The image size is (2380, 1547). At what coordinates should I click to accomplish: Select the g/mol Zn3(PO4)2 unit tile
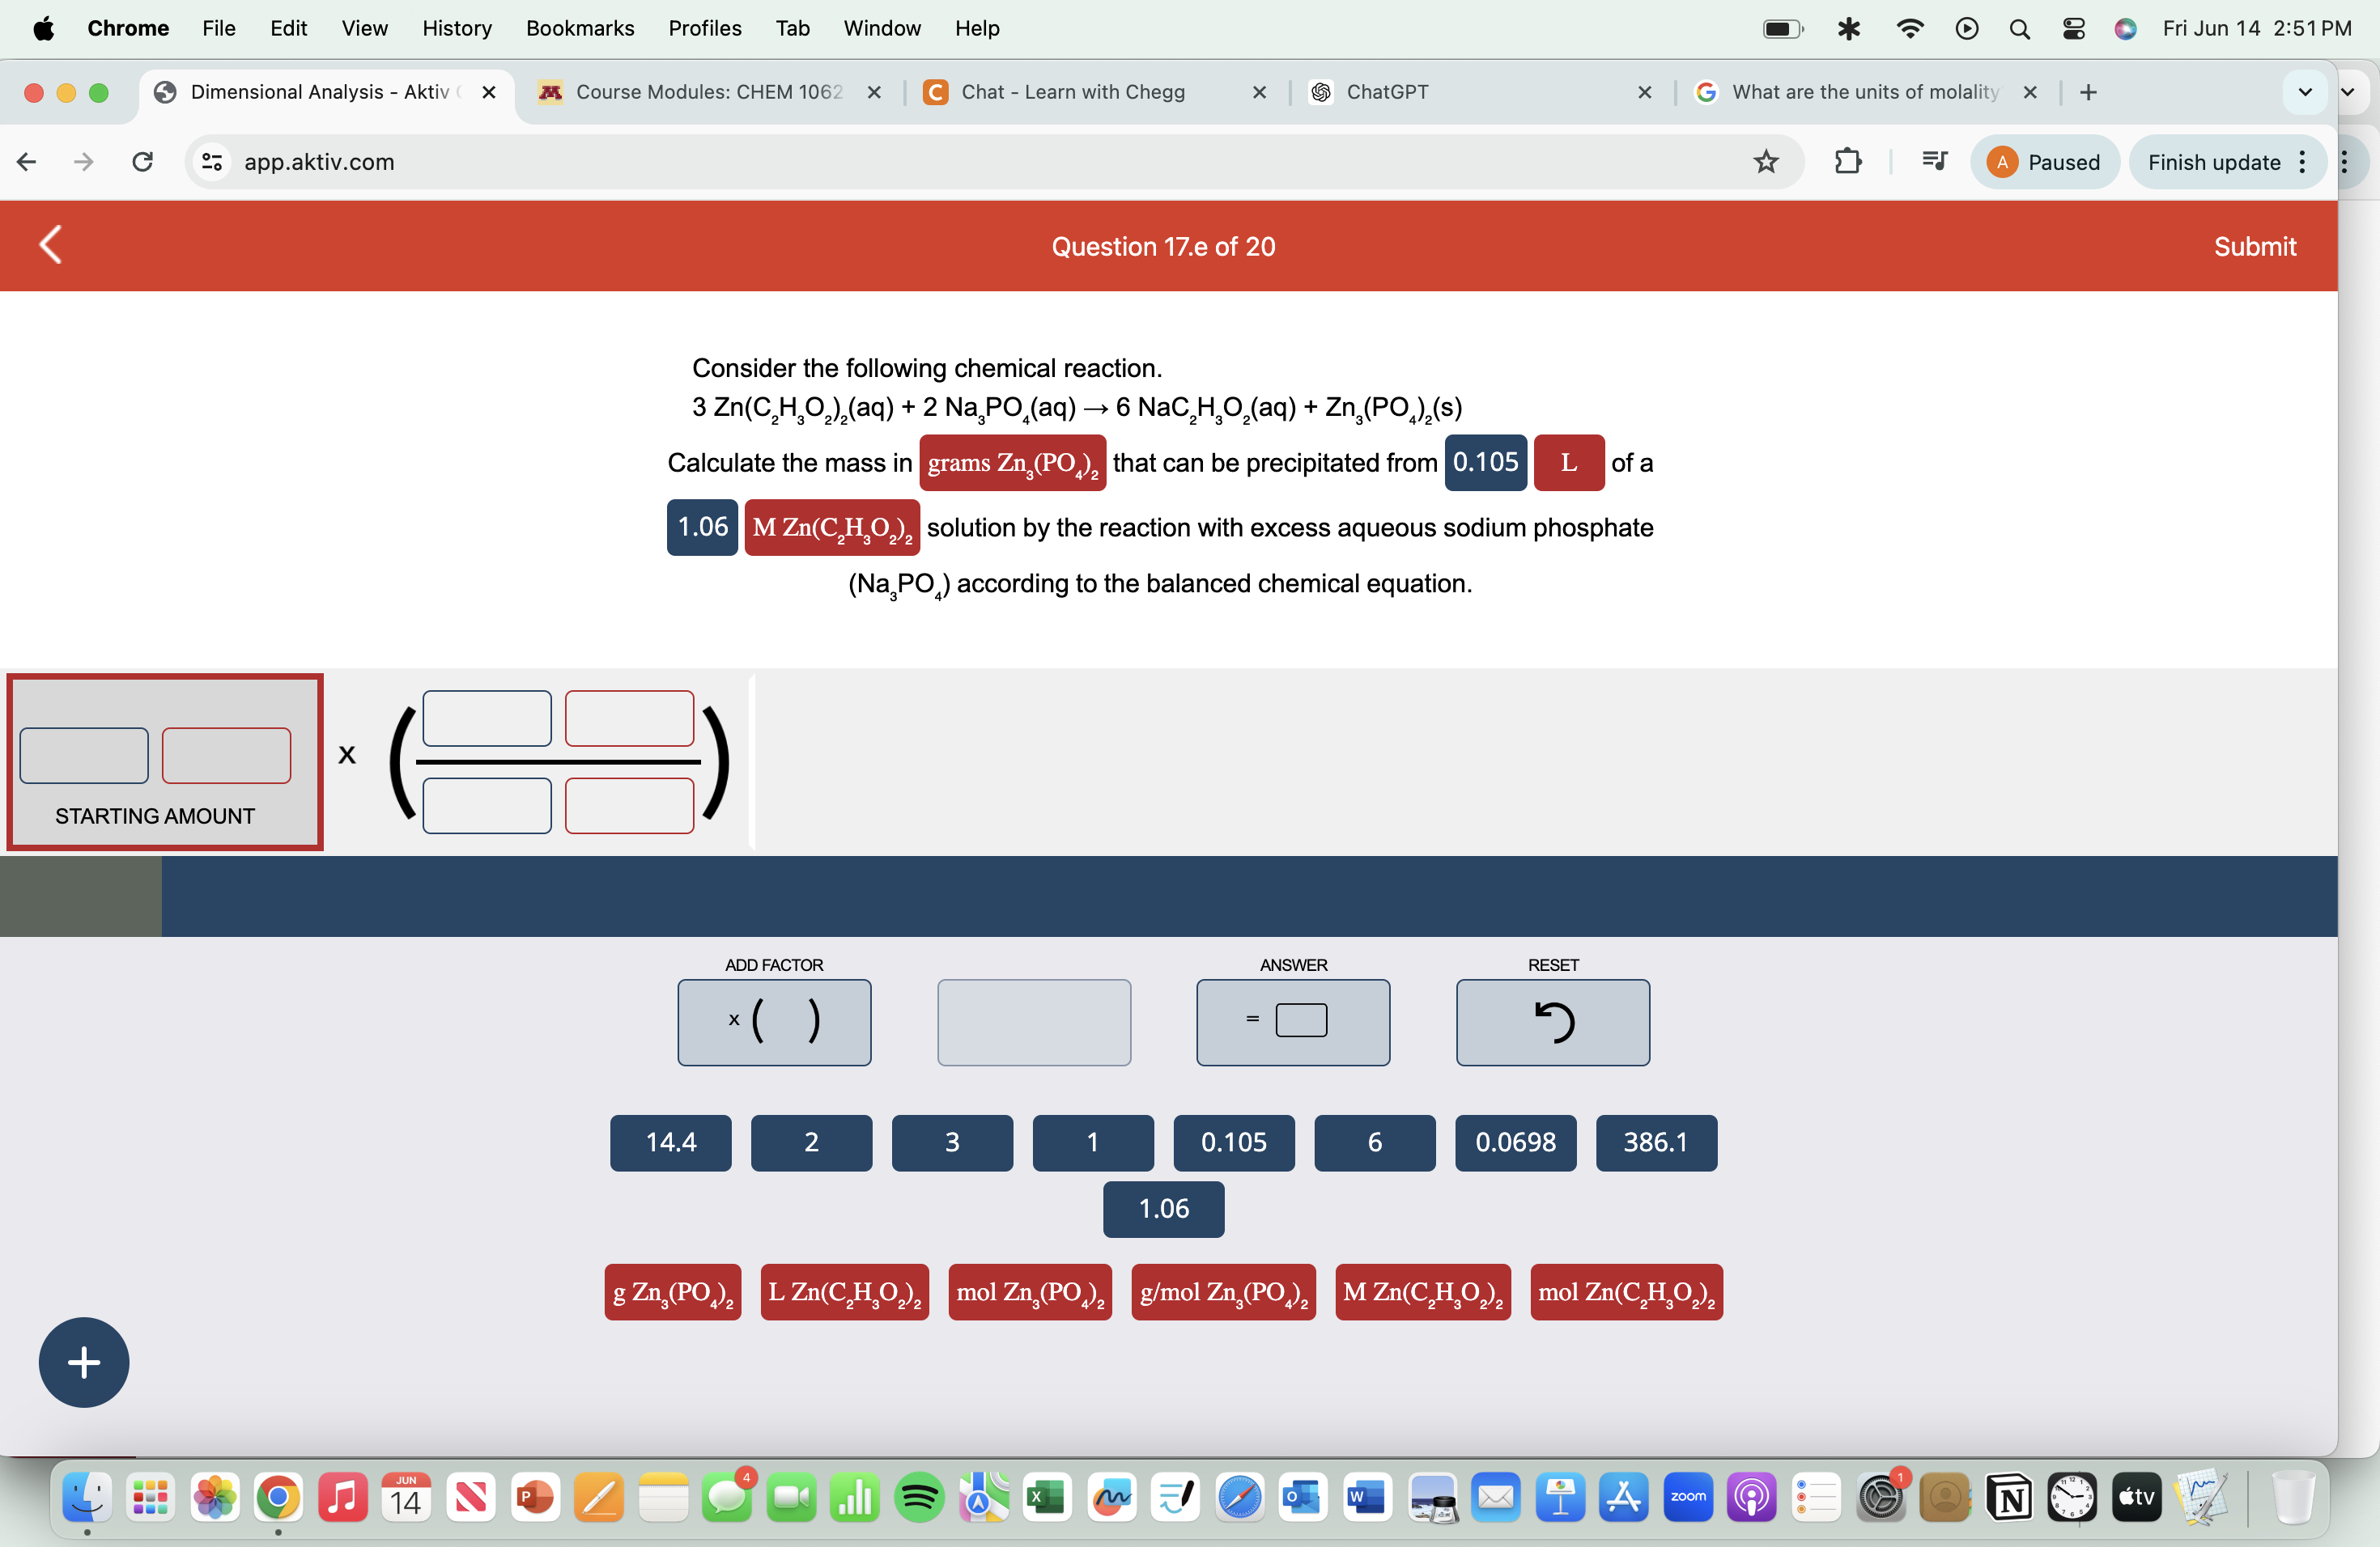(x=1223, y=1292)
